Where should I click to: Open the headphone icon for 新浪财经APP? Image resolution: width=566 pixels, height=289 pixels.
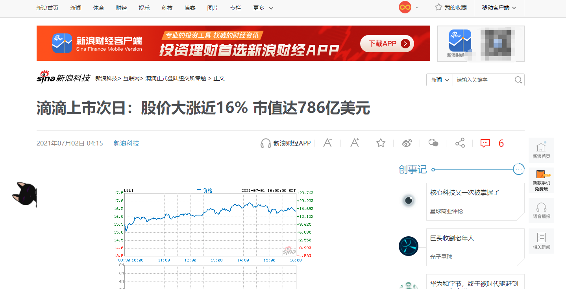tap(266, 143)
